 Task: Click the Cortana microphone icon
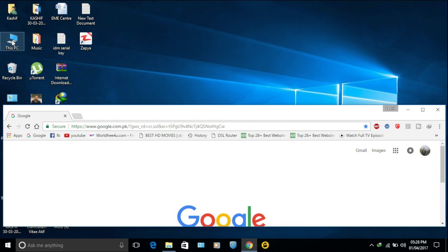click(x=121, y=245)
